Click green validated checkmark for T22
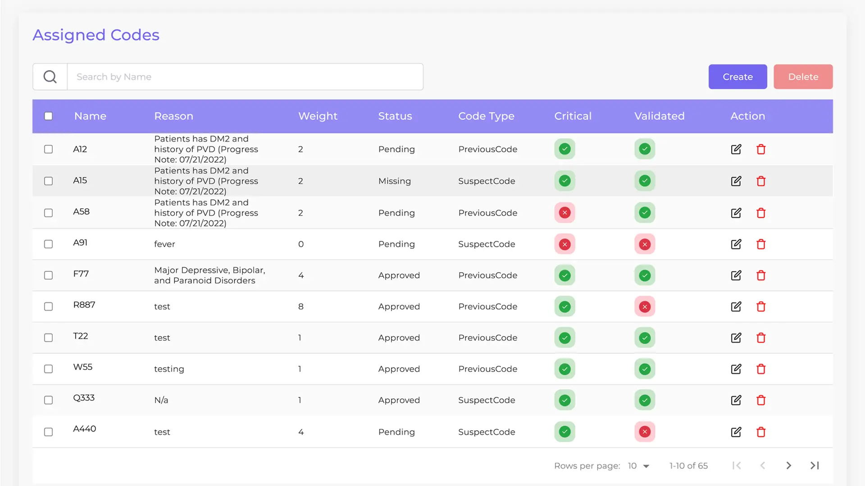The width and height of the screenshot is (865, 486). pos(645,338)
